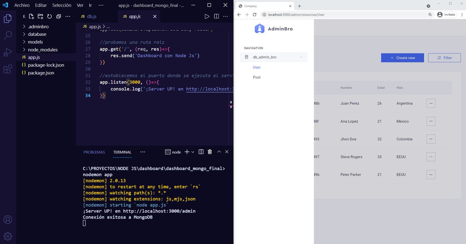
Task: Show hidden menu items via the title bar ellipsis
Action: point(101,5)
